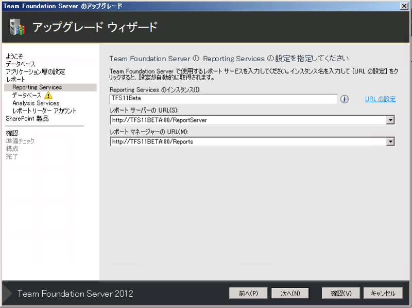
Task: Click the warning icon next to データベース
Action: pyautogui.click(x=48, y=95)
